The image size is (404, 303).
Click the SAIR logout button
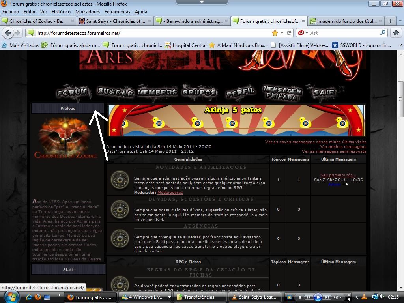tap(324, 92)
